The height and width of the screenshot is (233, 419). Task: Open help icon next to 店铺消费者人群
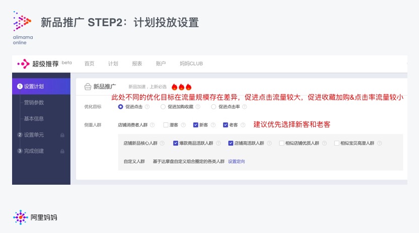[152, 125]
